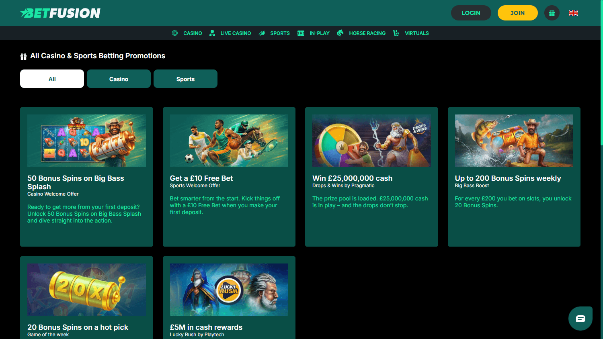Open Horse Racing section
The image size is (603, 339).
367,33
